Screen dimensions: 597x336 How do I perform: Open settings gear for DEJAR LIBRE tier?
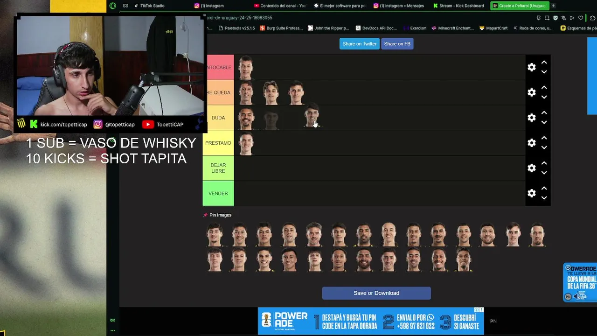tap(532, 168)
